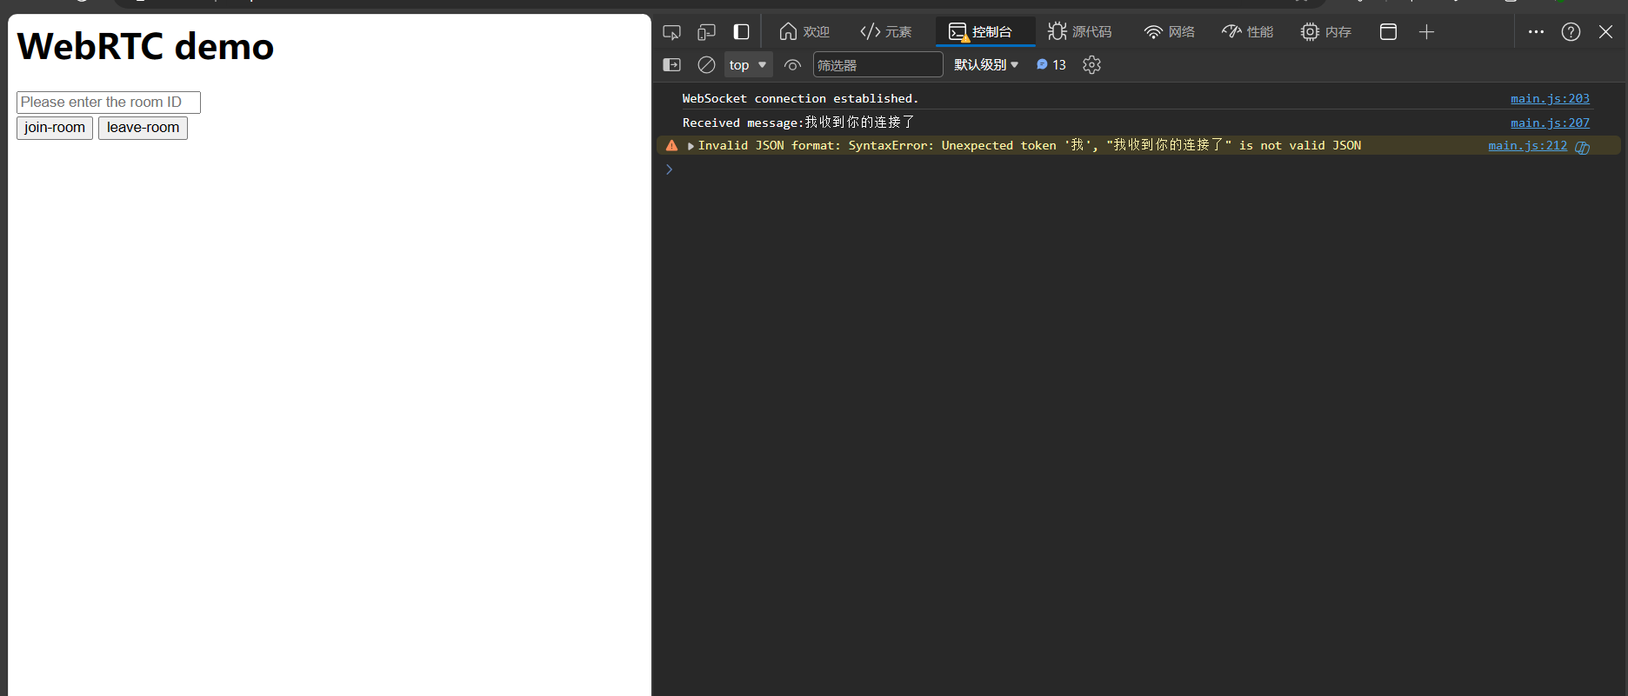Follow the main.js:203 source link
1628x696 pixels.
(1550, 99)
